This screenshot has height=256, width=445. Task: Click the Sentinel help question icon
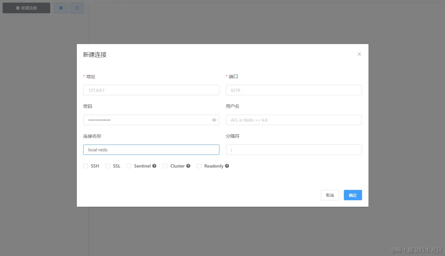coord(154,166)
